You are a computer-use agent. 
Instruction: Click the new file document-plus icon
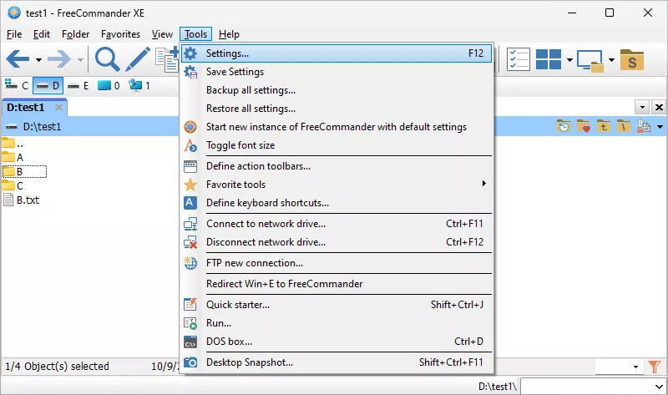(167, 59)
